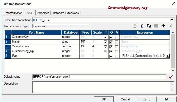Image resolution: width=177 pixels, height=102 pixels.
Task: Click the Add new port icon
Action: [135, 26]
